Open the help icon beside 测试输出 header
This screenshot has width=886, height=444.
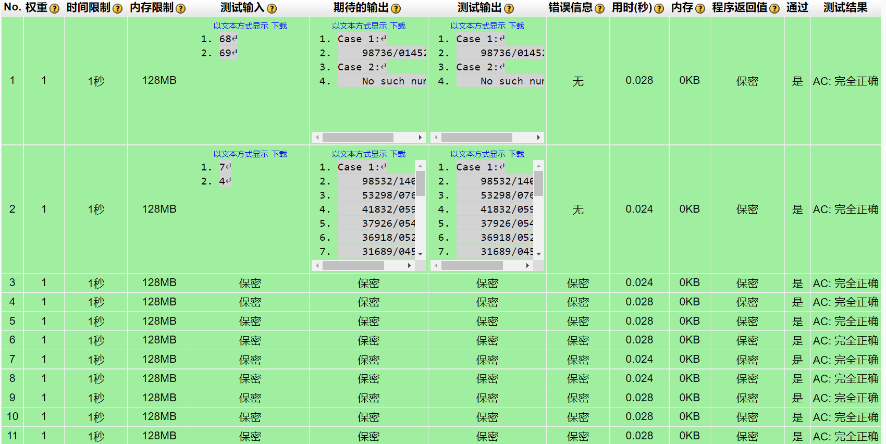pyautogui.click(x=509, y=9)
